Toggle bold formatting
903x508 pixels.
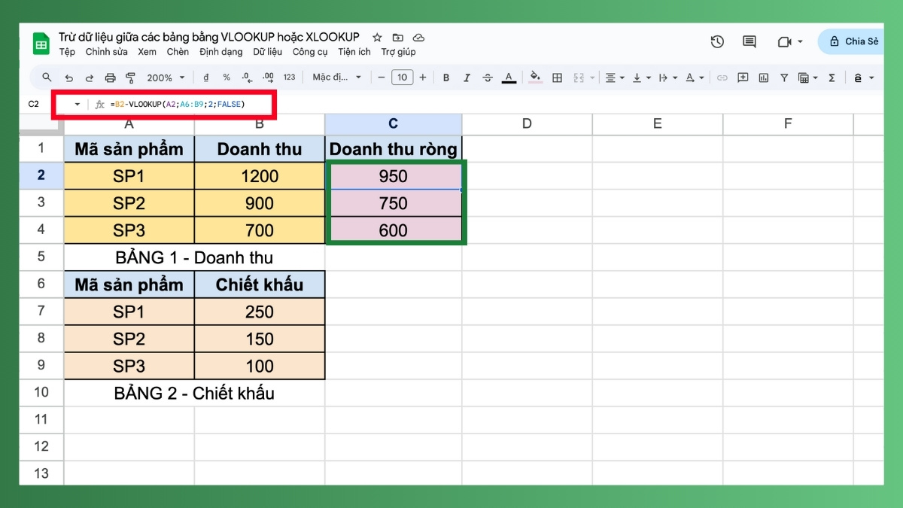446,78
